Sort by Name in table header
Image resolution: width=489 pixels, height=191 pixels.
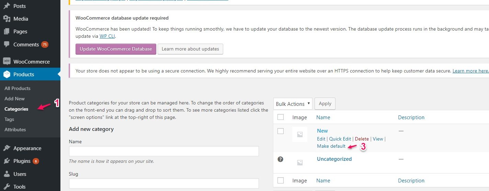tap(323, 117)
